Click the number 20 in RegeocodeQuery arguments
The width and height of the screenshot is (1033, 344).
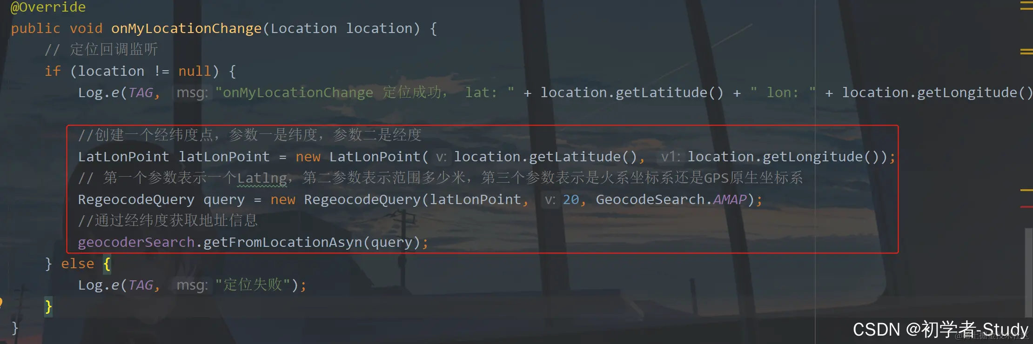tap(571, 199)
